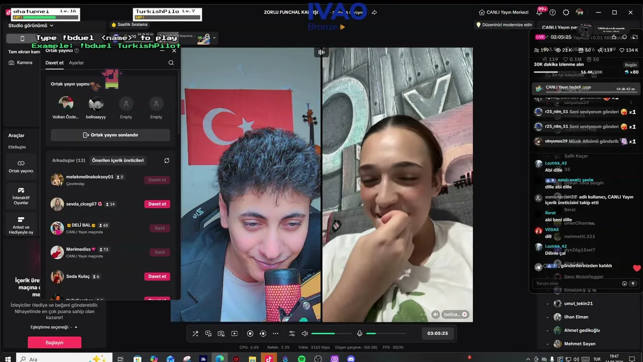Viewport: 643px width, 362px height.
Task: Open the magic effects wand tool
Action: click(195, 333)
